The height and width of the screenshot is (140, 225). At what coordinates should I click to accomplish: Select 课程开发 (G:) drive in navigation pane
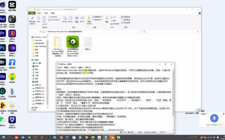pos(39,97)
